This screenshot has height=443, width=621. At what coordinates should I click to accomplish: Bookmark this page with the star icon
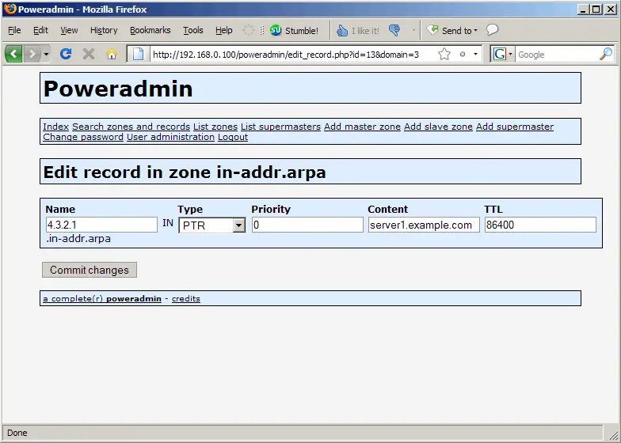[x=444, y=54]
